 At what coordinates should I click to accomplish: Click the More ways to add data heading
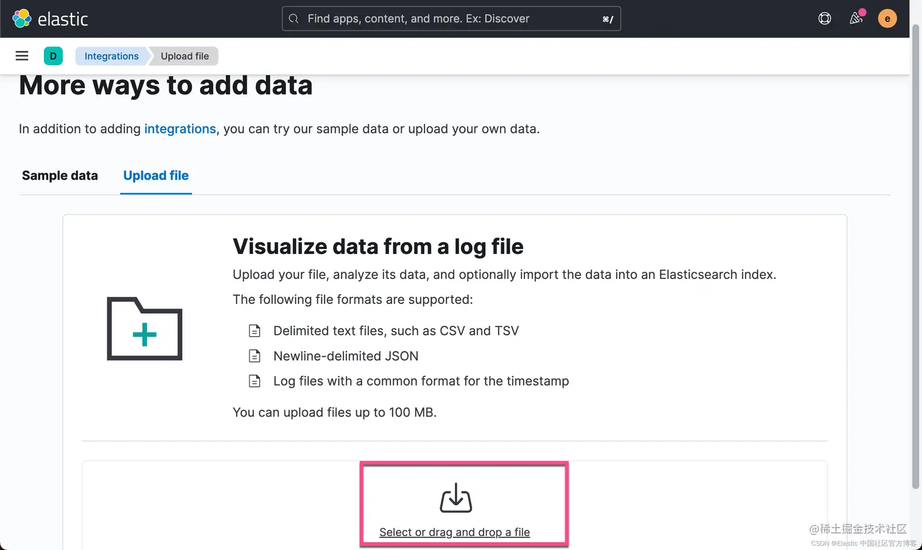coord(166,85)
